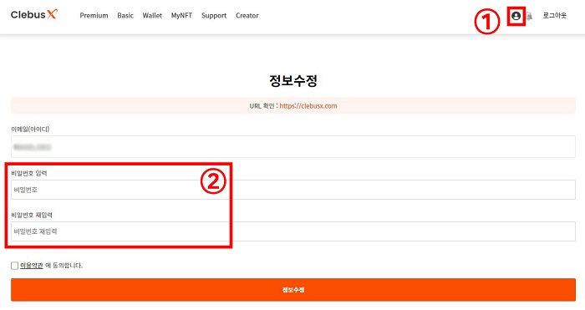Image resolution: width=585 pixels, height=310 pixels.
Task: Open the Premium menu
Action: coord(94,15)
